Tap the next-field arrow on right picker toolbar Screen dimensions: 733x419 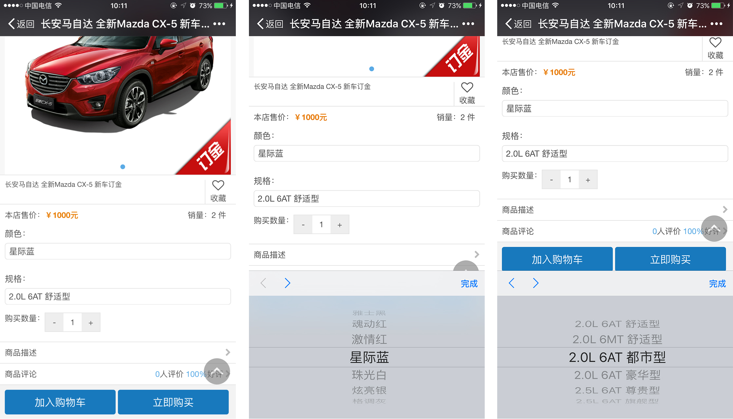[x=536, y=283]
